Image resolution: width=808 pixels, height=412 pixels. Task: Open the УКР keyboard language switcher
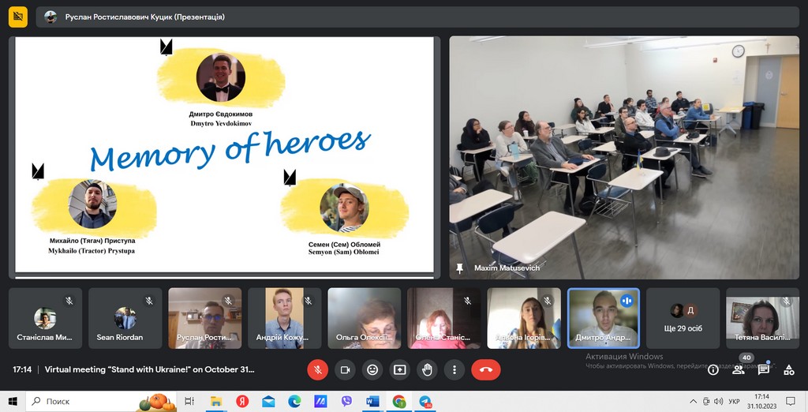[734, 402]
